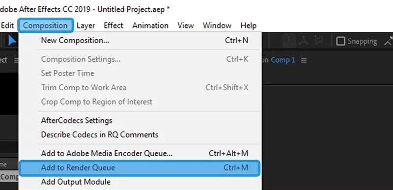
Task: Close the open Composition menu
Action: coord(45,25)
